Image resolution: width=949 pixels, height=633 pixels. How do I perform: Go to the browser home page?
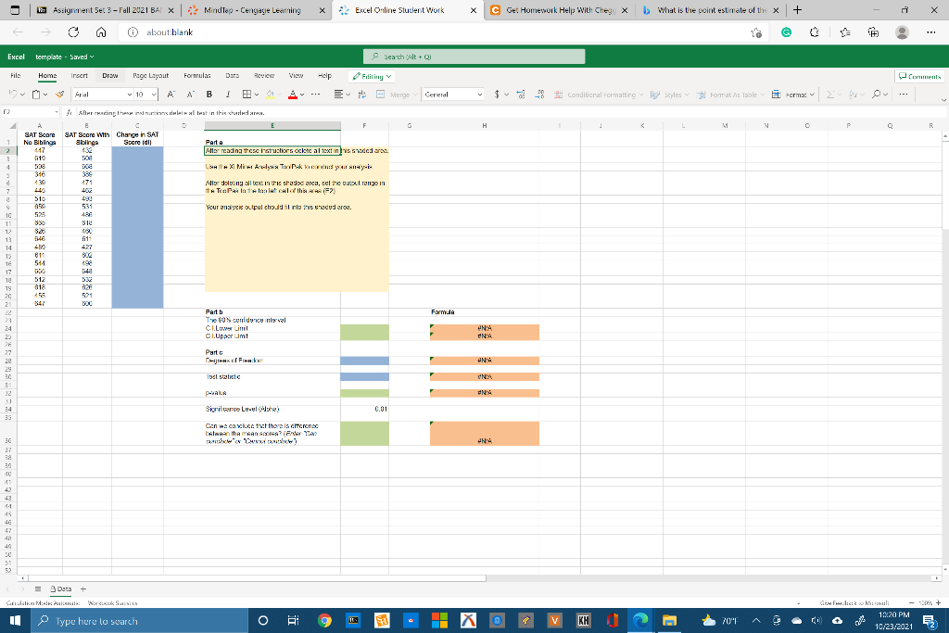(x=101, y=32)
